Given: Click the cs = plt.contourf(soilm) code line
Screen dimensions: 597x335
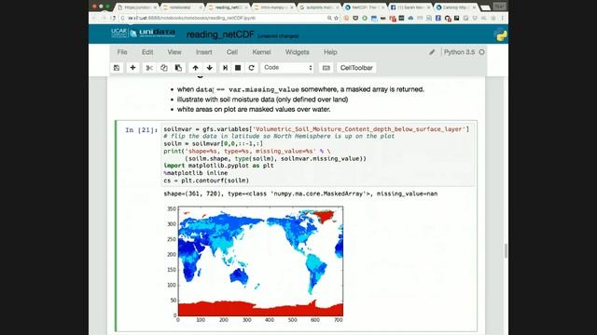Looking at the screenshot, I should point(206,181).
